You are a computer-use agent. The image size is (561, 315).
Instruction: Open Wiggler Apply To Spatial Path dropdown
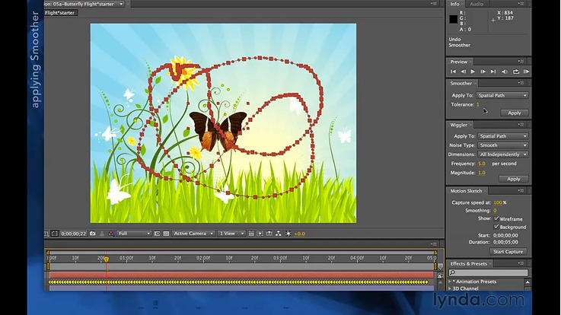(x=502, y=136)
